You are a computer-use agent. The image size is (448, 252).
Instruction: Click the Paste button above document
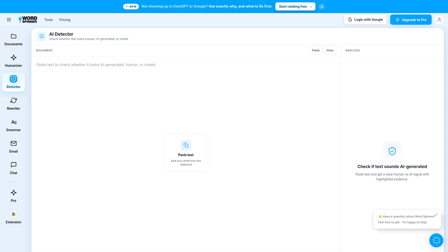[316, 50]
